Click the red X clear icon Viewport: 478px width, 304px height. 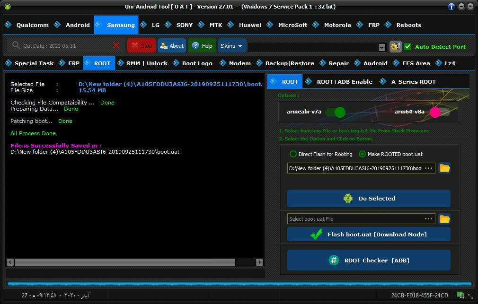click(116, 46)
